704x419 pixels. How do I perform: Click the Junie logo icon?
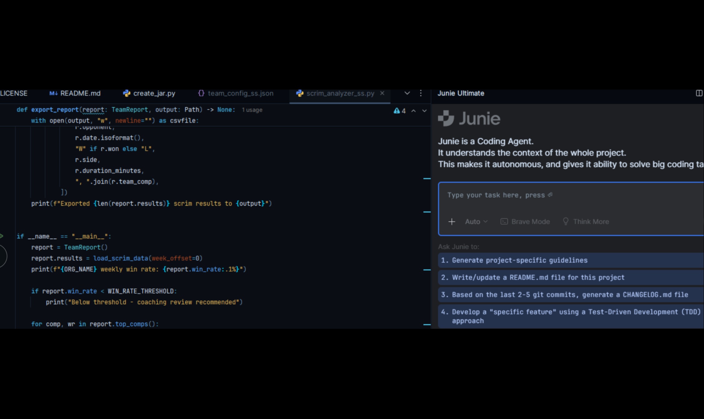pyautogui.click(x=446, y=118)
